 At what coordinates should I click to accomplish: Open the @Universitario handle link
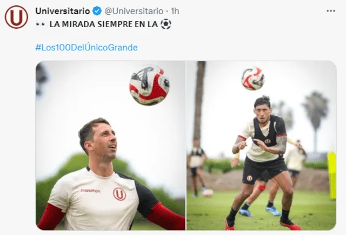[134, 11]
